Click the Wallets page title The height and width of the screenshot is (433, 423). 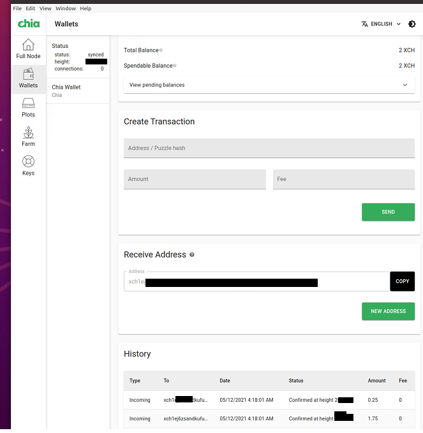(x=66, y=24)
